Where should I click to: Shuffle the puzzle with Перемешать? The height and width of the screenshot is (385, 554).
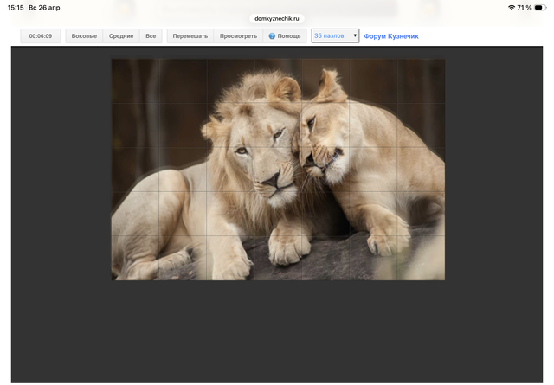(190, 36)
